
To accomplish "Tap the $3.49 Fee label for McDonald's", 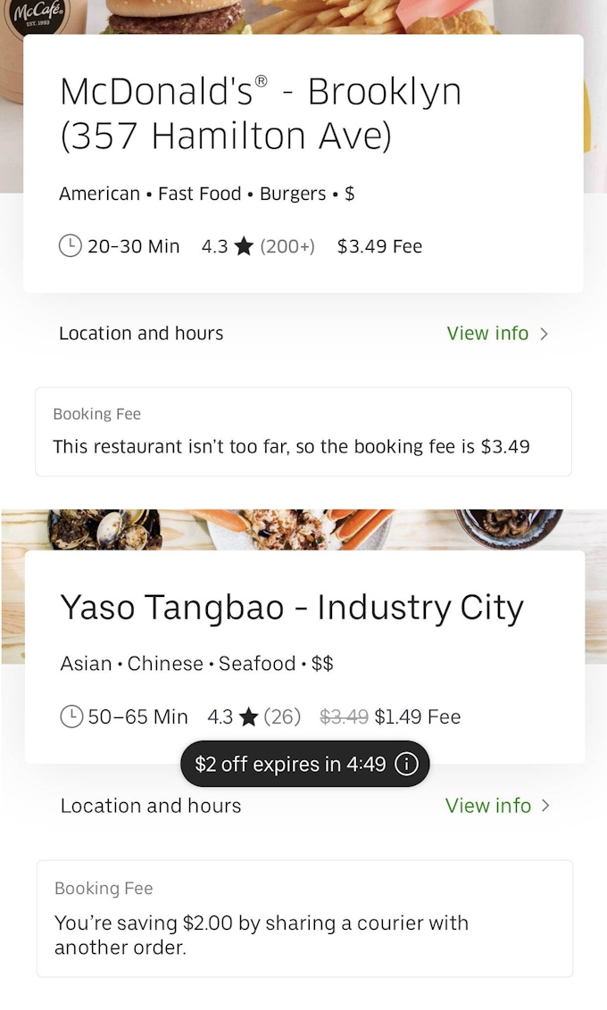I will click(x=379, y=247).
